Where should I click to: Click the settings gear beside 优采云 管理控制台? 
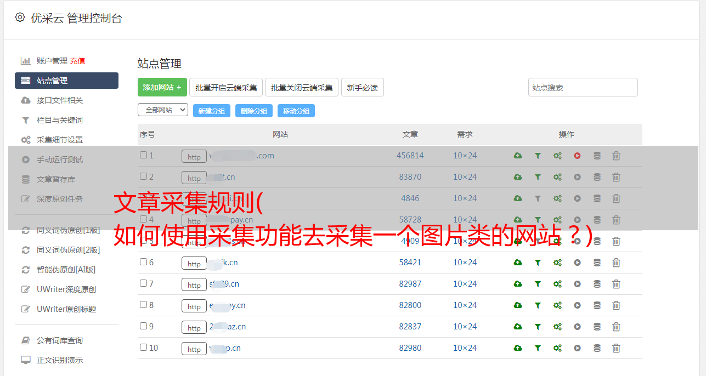point(20,18)
